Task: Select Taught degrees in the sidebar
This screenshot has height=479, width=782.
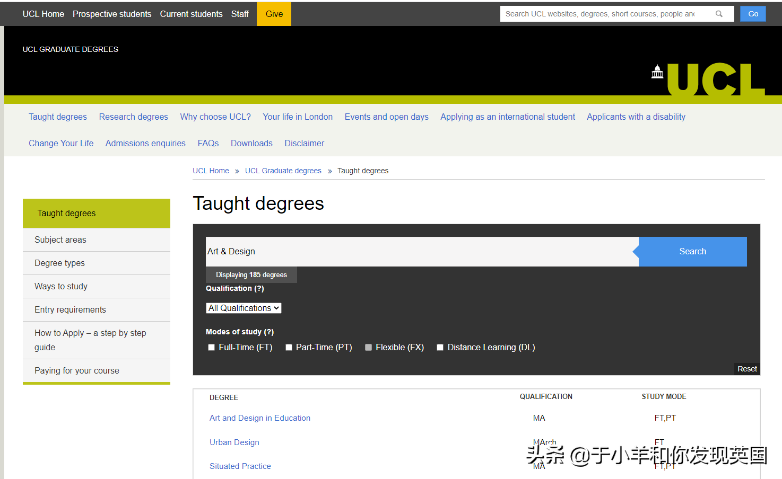Action: tap(97, 214)
